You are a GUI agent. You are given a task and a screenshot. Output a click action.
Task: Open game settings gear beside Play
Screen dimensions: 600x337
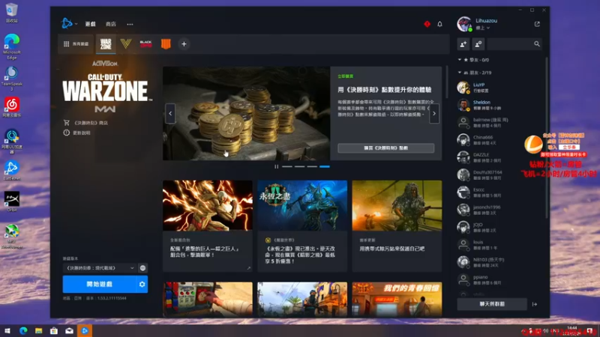click(x=142, y=285)
